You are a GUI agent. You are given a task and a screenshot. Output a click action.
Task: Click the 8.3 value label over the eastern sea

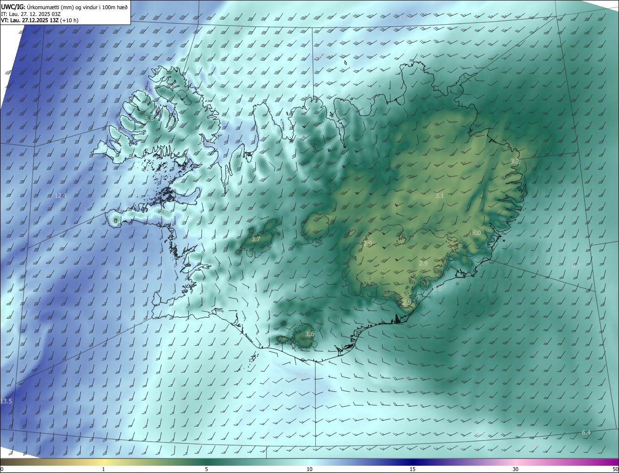point(576,265)
